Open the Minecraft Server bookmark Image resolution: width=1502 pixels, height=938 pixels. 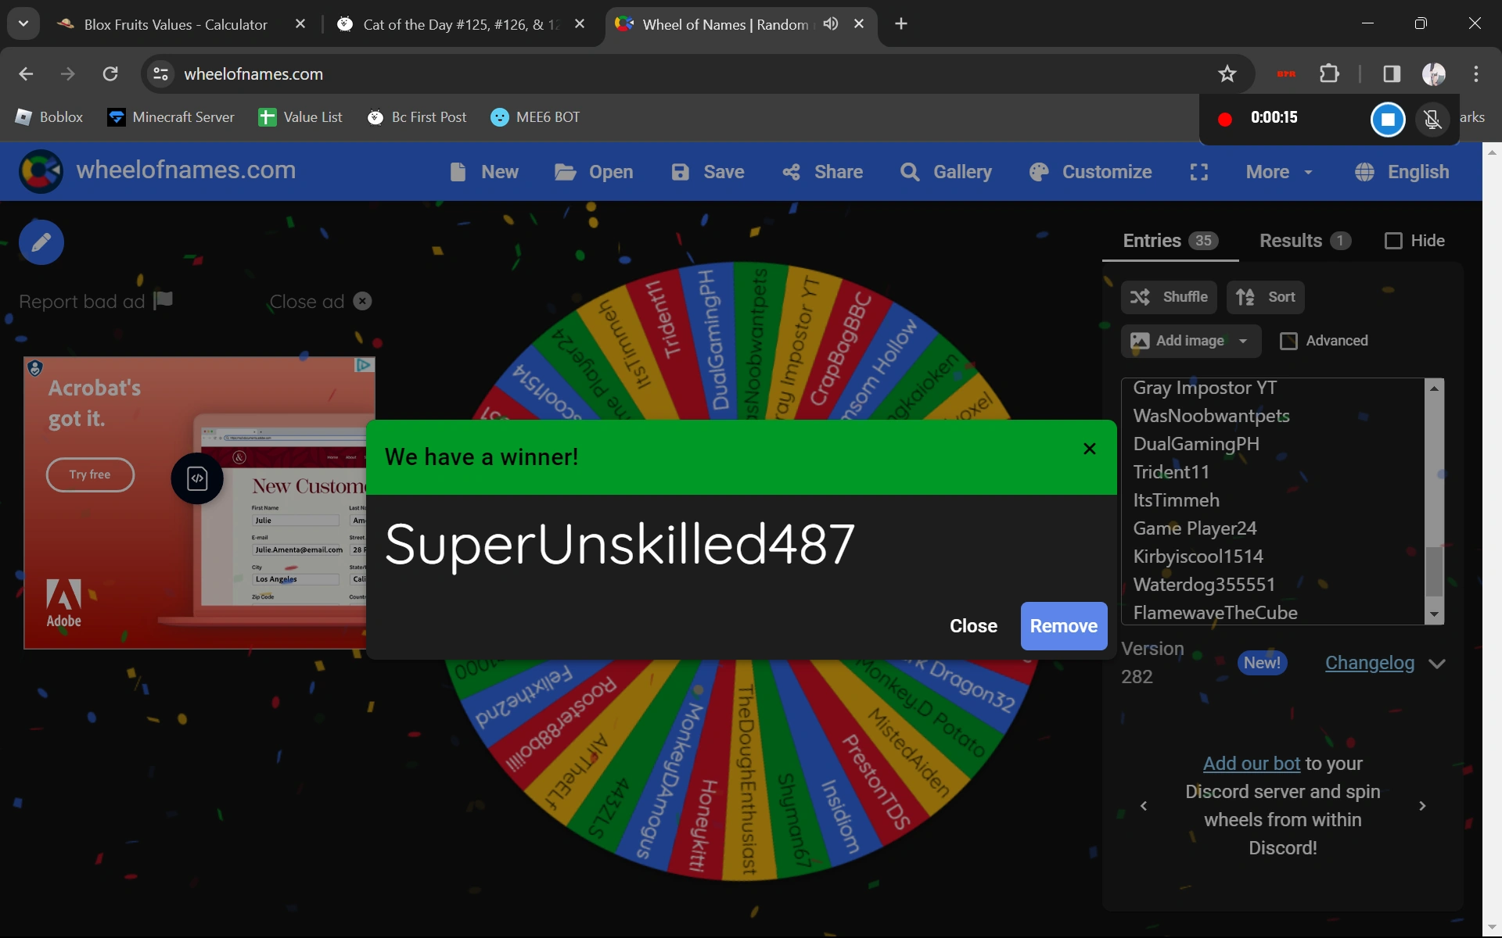pyautogui.click(x=171, y=117)
